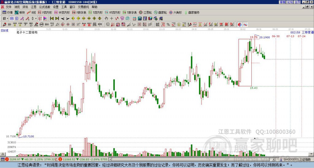Switch to K线 candlestick chart
This screenshot has width=314, height=168.
pyautogui.click(x=32, y=12)
